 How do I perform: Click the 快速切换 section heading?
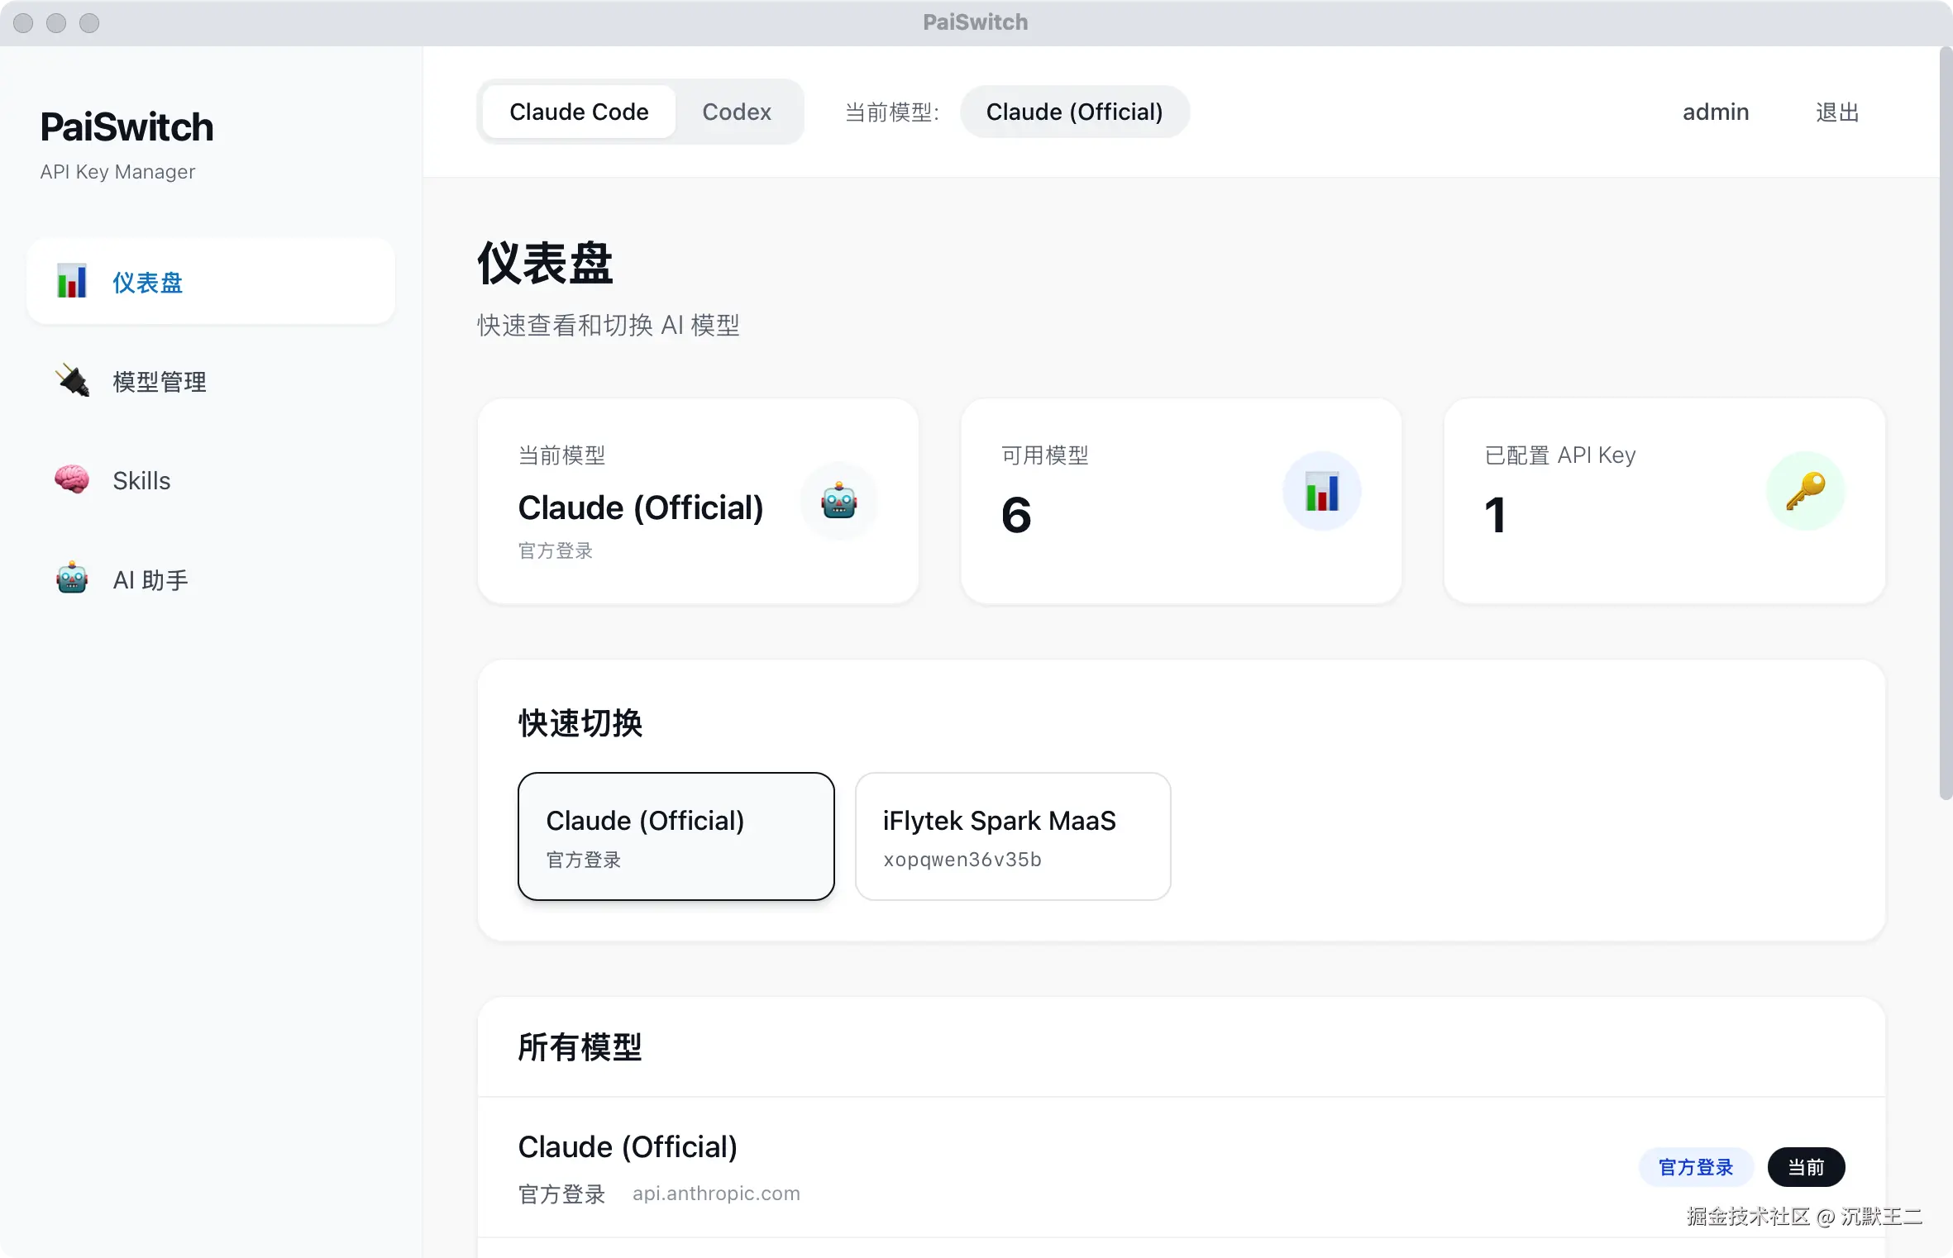pyautogui.click(x=580, y=723)
